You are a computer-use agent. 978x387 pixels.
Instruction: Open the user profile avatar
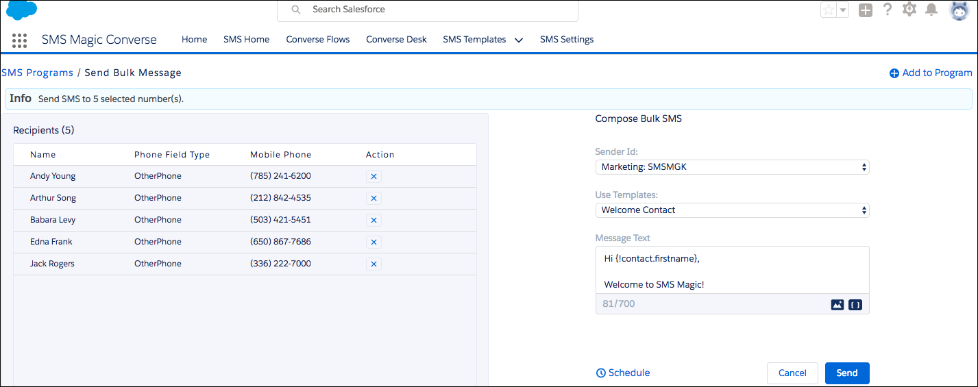click(x=959, y=10)
